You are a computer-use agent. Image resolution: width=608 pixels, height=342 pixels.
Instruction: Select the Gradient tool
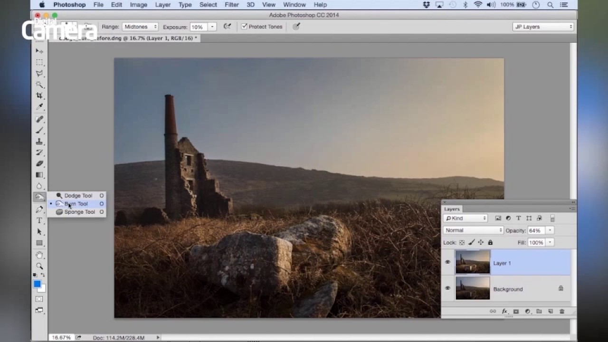[39, 175]
